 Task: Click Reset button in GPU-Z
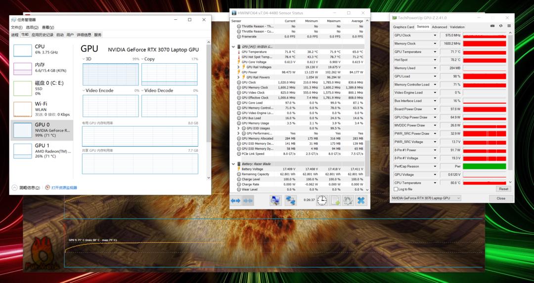tap(503, 189)
